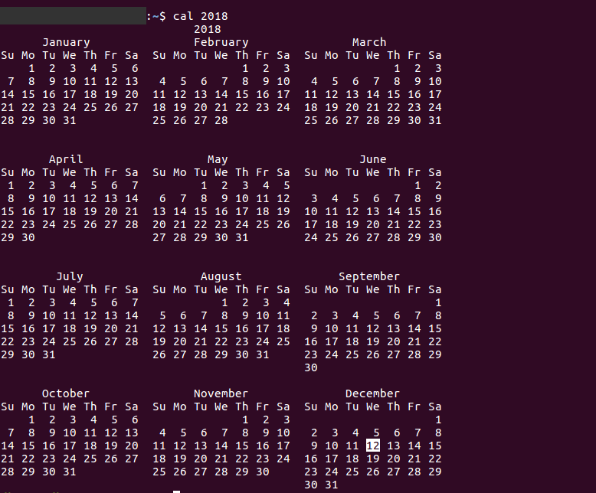Click the January month heading
Image resolution: width=596 pixels, height=493 pixels.
66,42
